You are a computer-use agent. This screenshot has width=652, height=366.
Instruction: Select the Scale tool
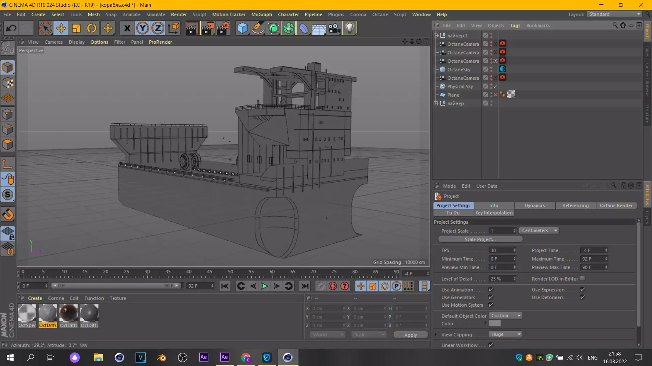(x=76, y=28)
